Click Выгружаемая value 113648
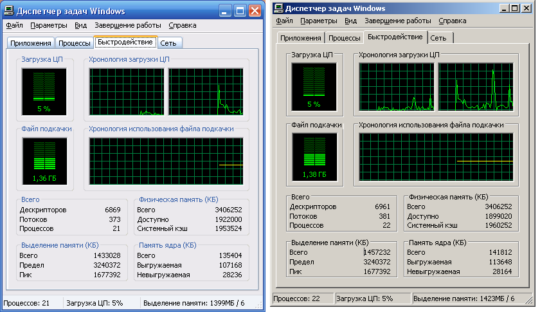Image resolution: width=540 pixels, height=312 pixels. [500, 262]
